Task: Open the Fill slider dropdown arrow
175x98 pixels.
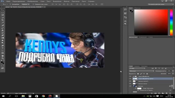Action: tap(173, 73)
